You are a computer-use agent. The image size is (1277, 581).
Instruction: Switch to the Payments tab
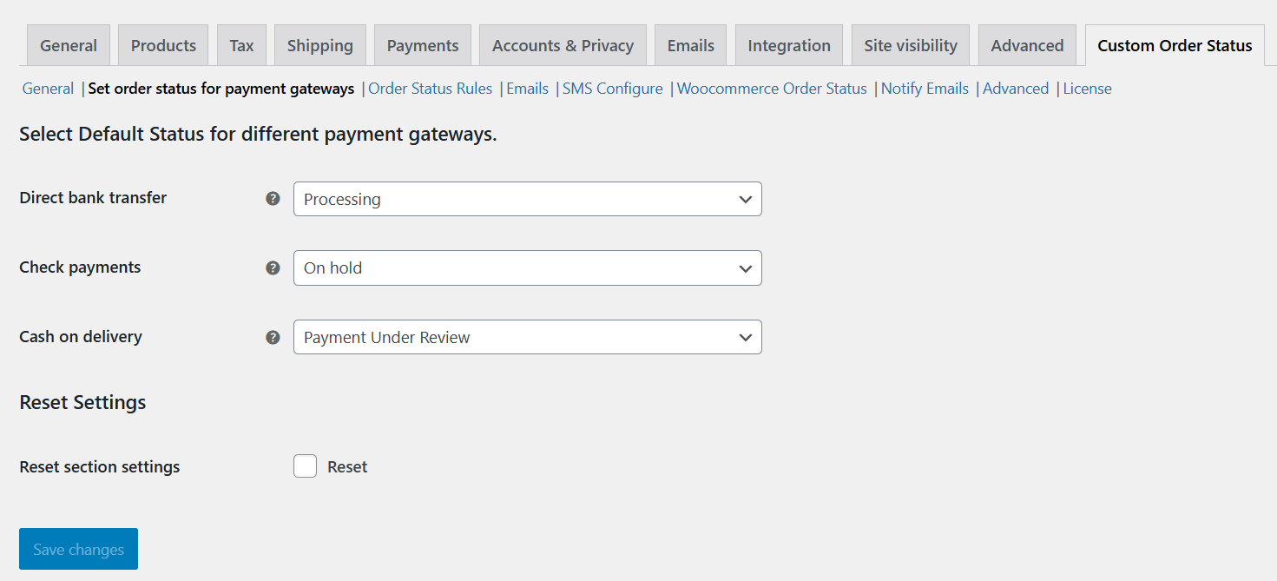coord(422,44)
